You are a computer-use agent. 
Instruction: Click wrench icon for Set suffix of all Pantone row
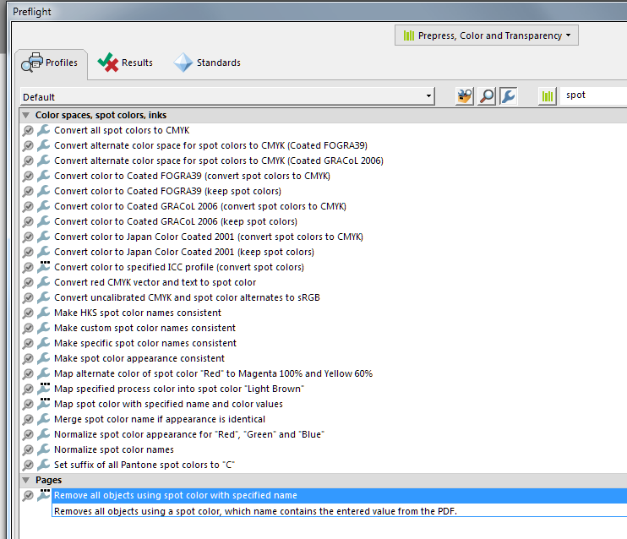(43, 465)
